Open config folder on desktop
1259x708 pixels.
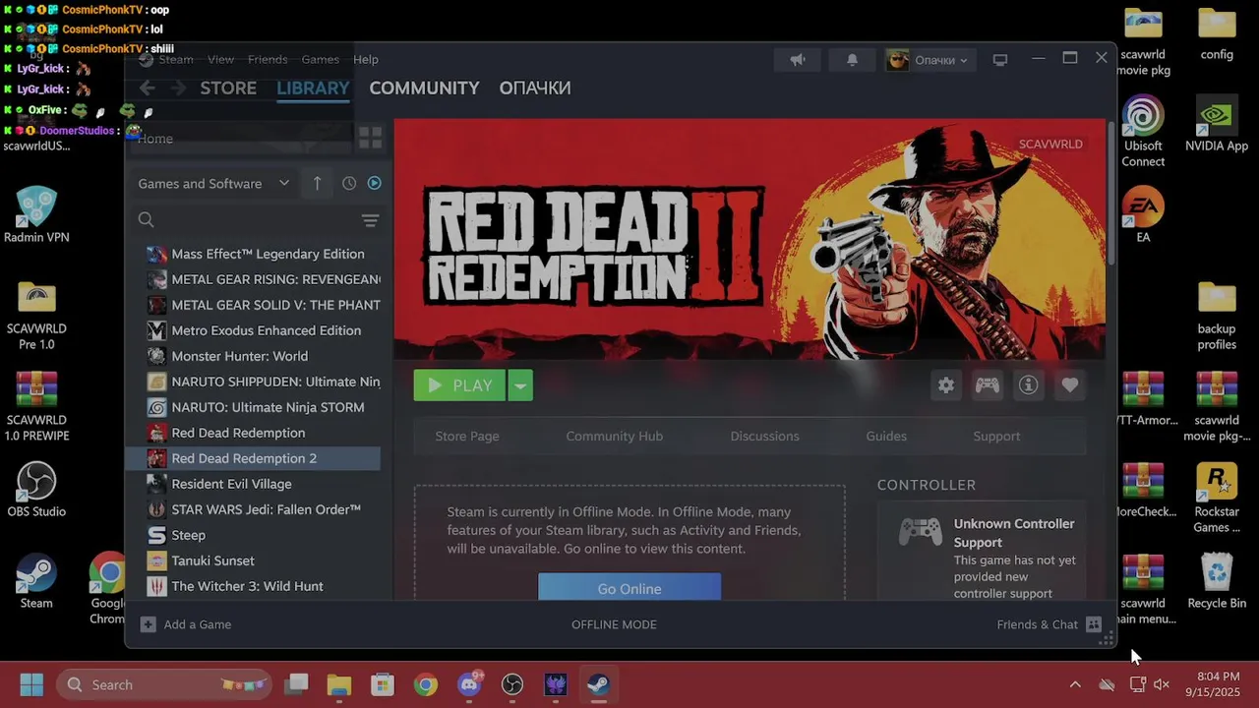[x=1217, y=33]
